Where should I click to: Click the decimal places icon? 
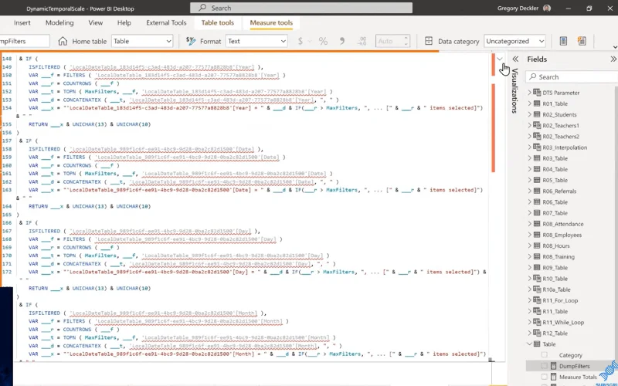pyautogui.click(x=362, y=41)
